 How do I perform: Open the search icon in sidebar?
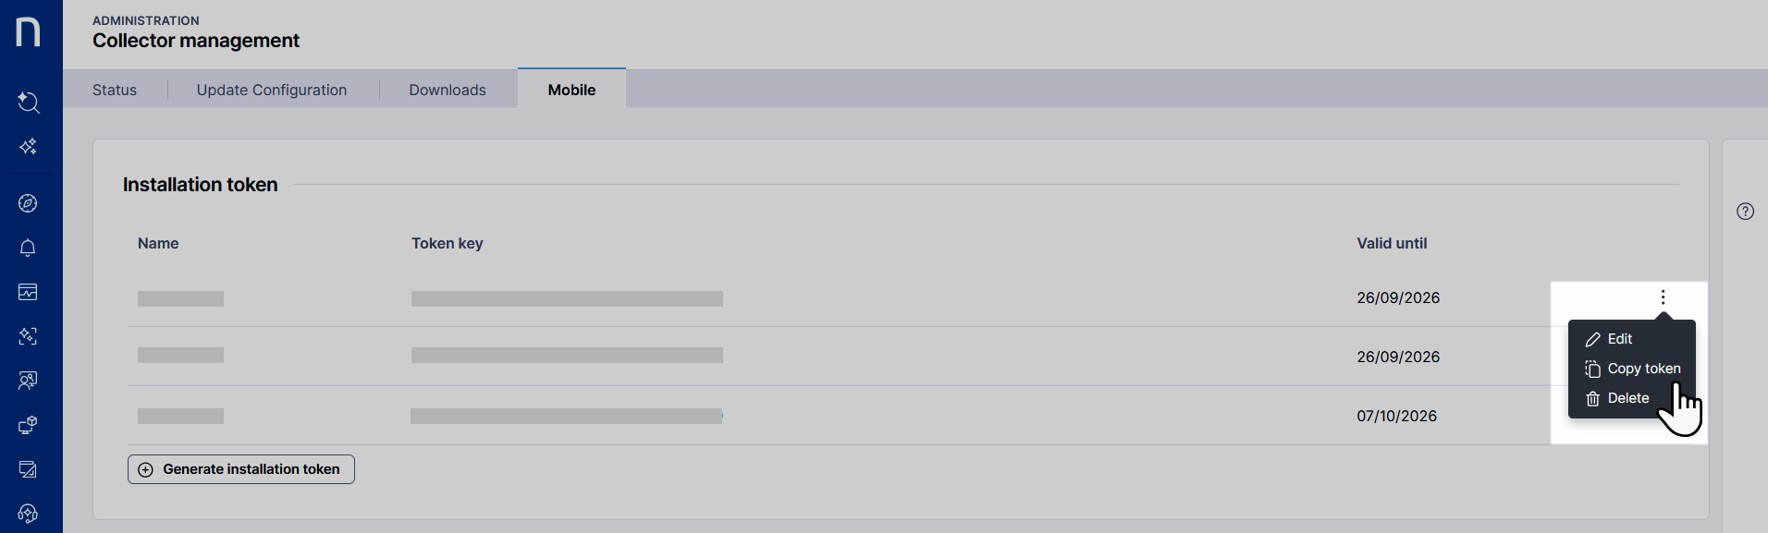(29, 102)
